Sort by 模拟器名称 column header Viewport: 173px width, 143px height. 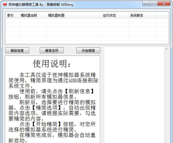[33, 15]
